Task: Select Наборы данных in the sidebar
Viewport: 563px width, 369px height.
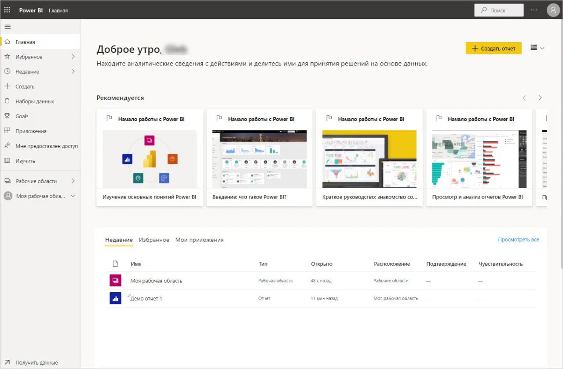Action: coord(40,101)
